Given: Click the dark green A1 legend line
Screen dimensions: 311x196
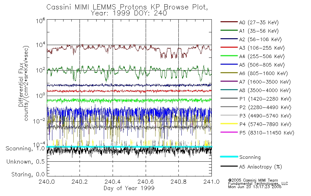Looking at the screenshot, I should (x=229, y=30).
